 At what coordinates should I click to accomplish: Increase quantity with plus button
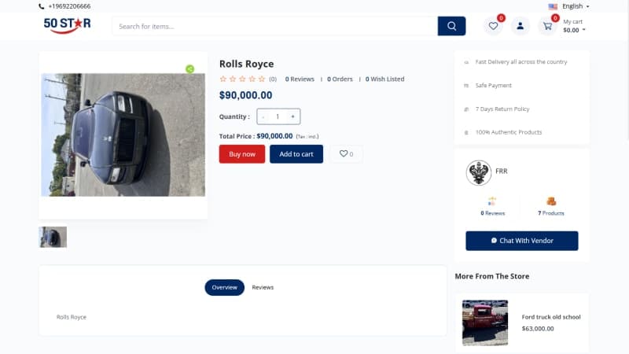[292, 116]
